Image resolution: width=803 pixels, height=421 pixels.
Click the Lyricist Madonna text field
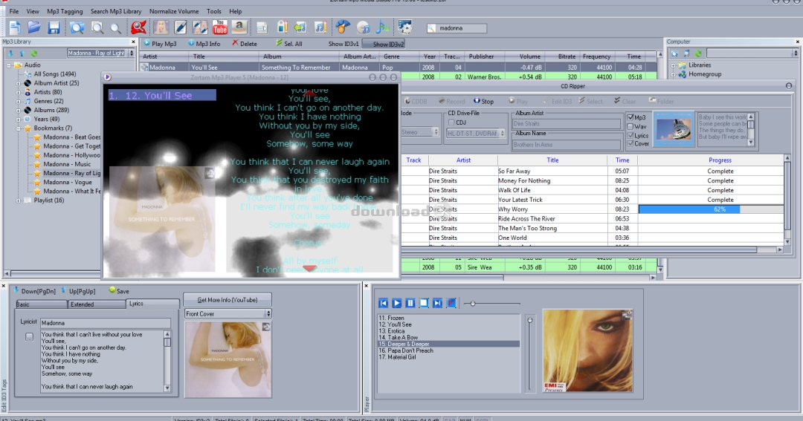[x=105, y=323]
